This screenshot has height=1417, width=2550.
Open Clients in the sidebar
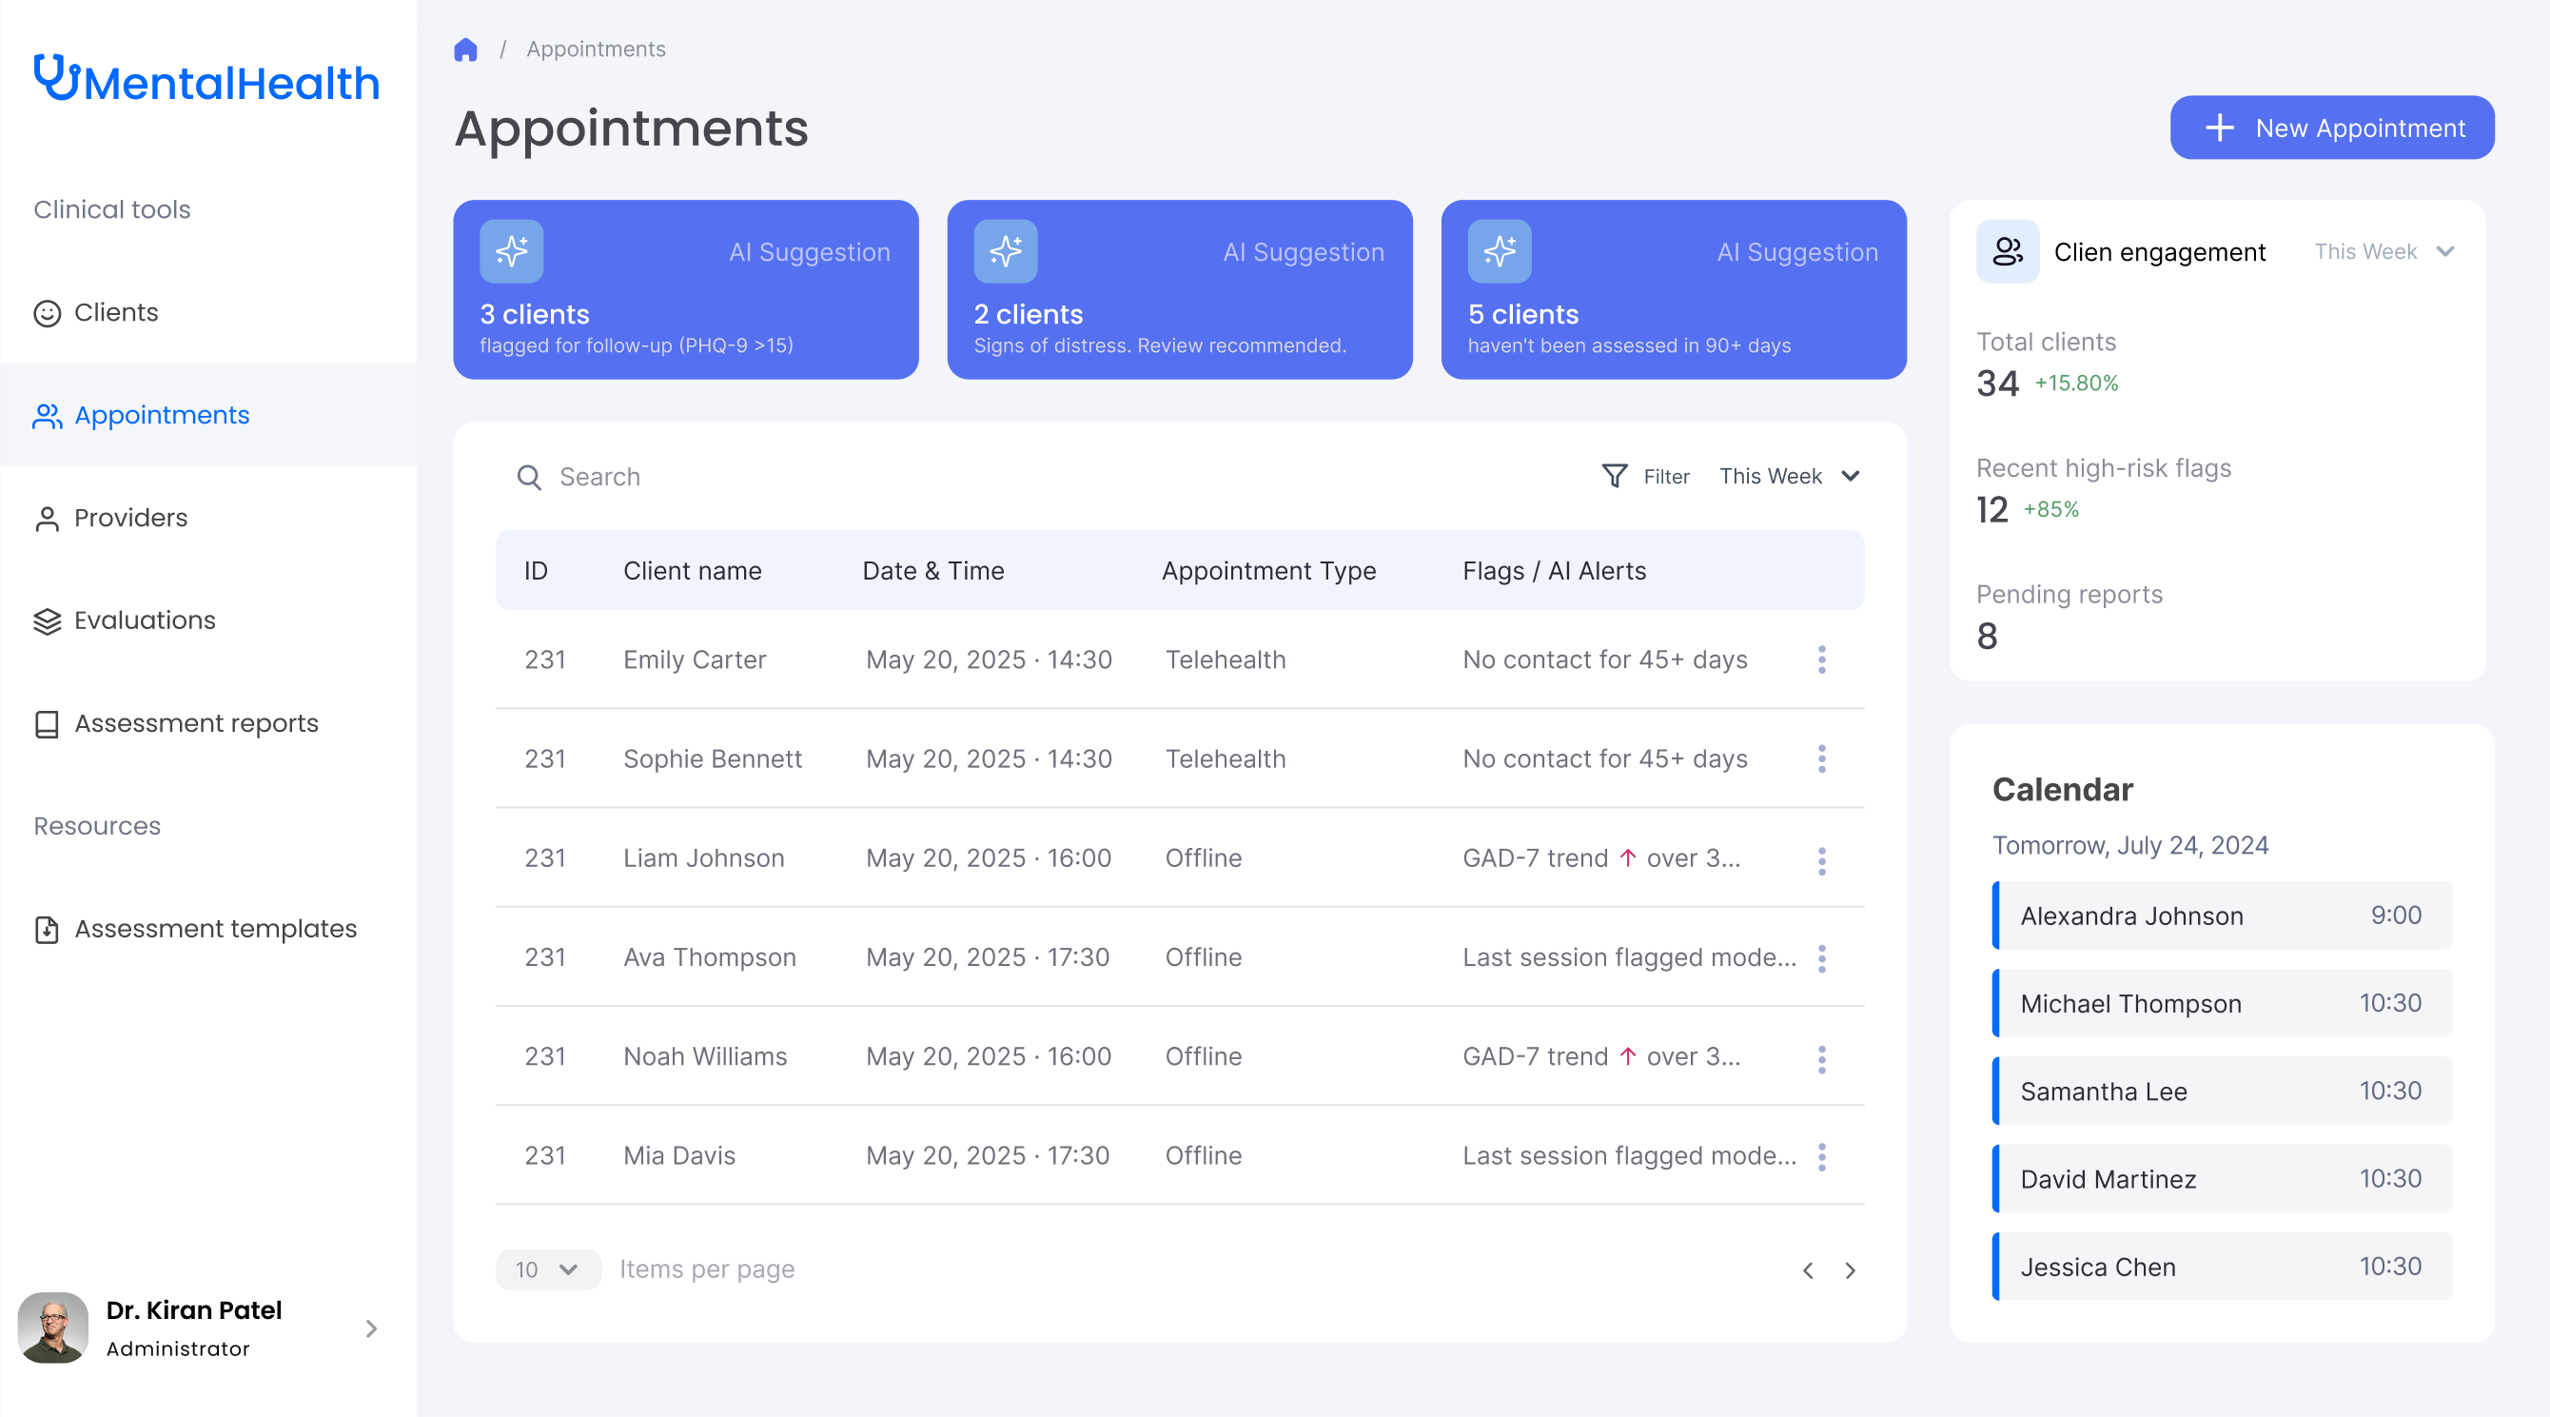pyautogui.click(x=116, y=313)
